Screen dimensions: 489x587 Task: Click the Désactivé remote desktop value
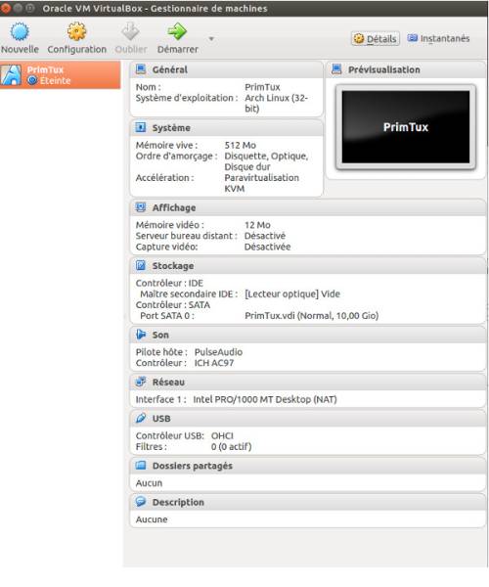[x=265, y=236]
